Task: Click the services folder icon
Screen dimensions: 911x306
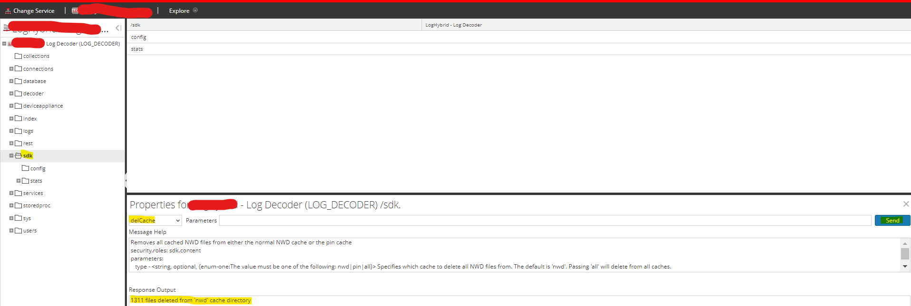Action: pos(19,193)
